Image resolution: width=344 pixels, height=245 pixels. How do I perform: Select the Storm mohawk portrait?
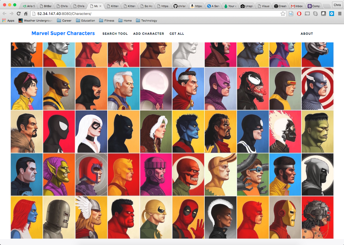point(221,217)
